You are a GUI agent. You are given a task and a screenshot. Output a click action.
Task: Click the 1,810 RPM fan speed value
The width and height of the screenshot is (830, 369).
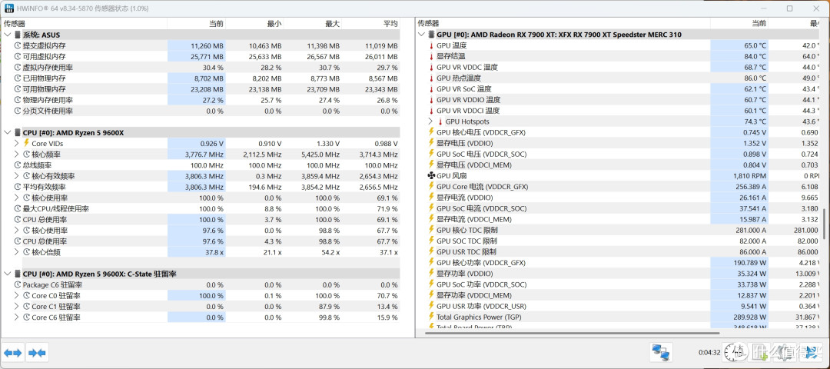click(750, 176)
